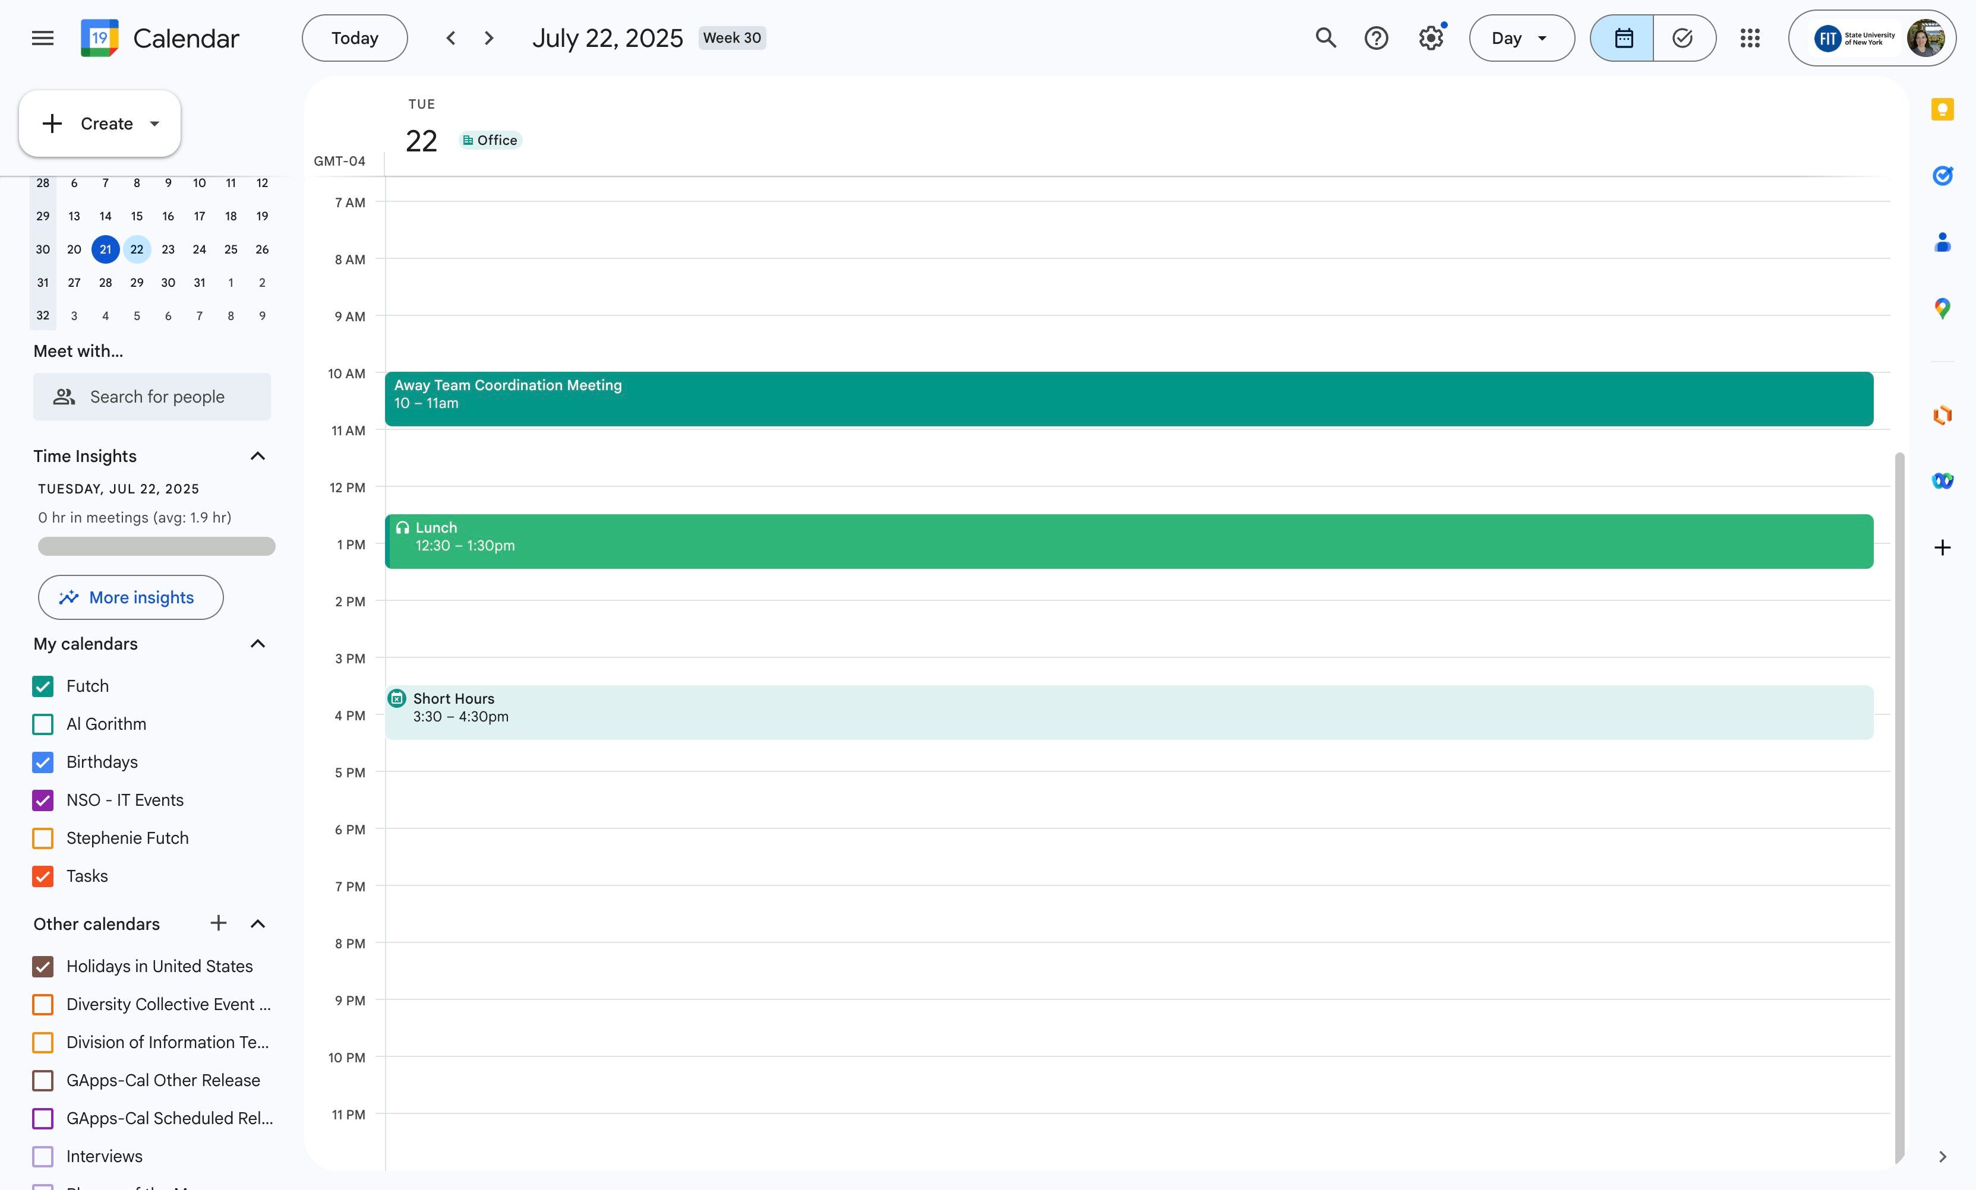The width and height of the screenshot is (1976, 1190).
Task: Collapse the Time Insights section
Action: [x=257, y=456]
